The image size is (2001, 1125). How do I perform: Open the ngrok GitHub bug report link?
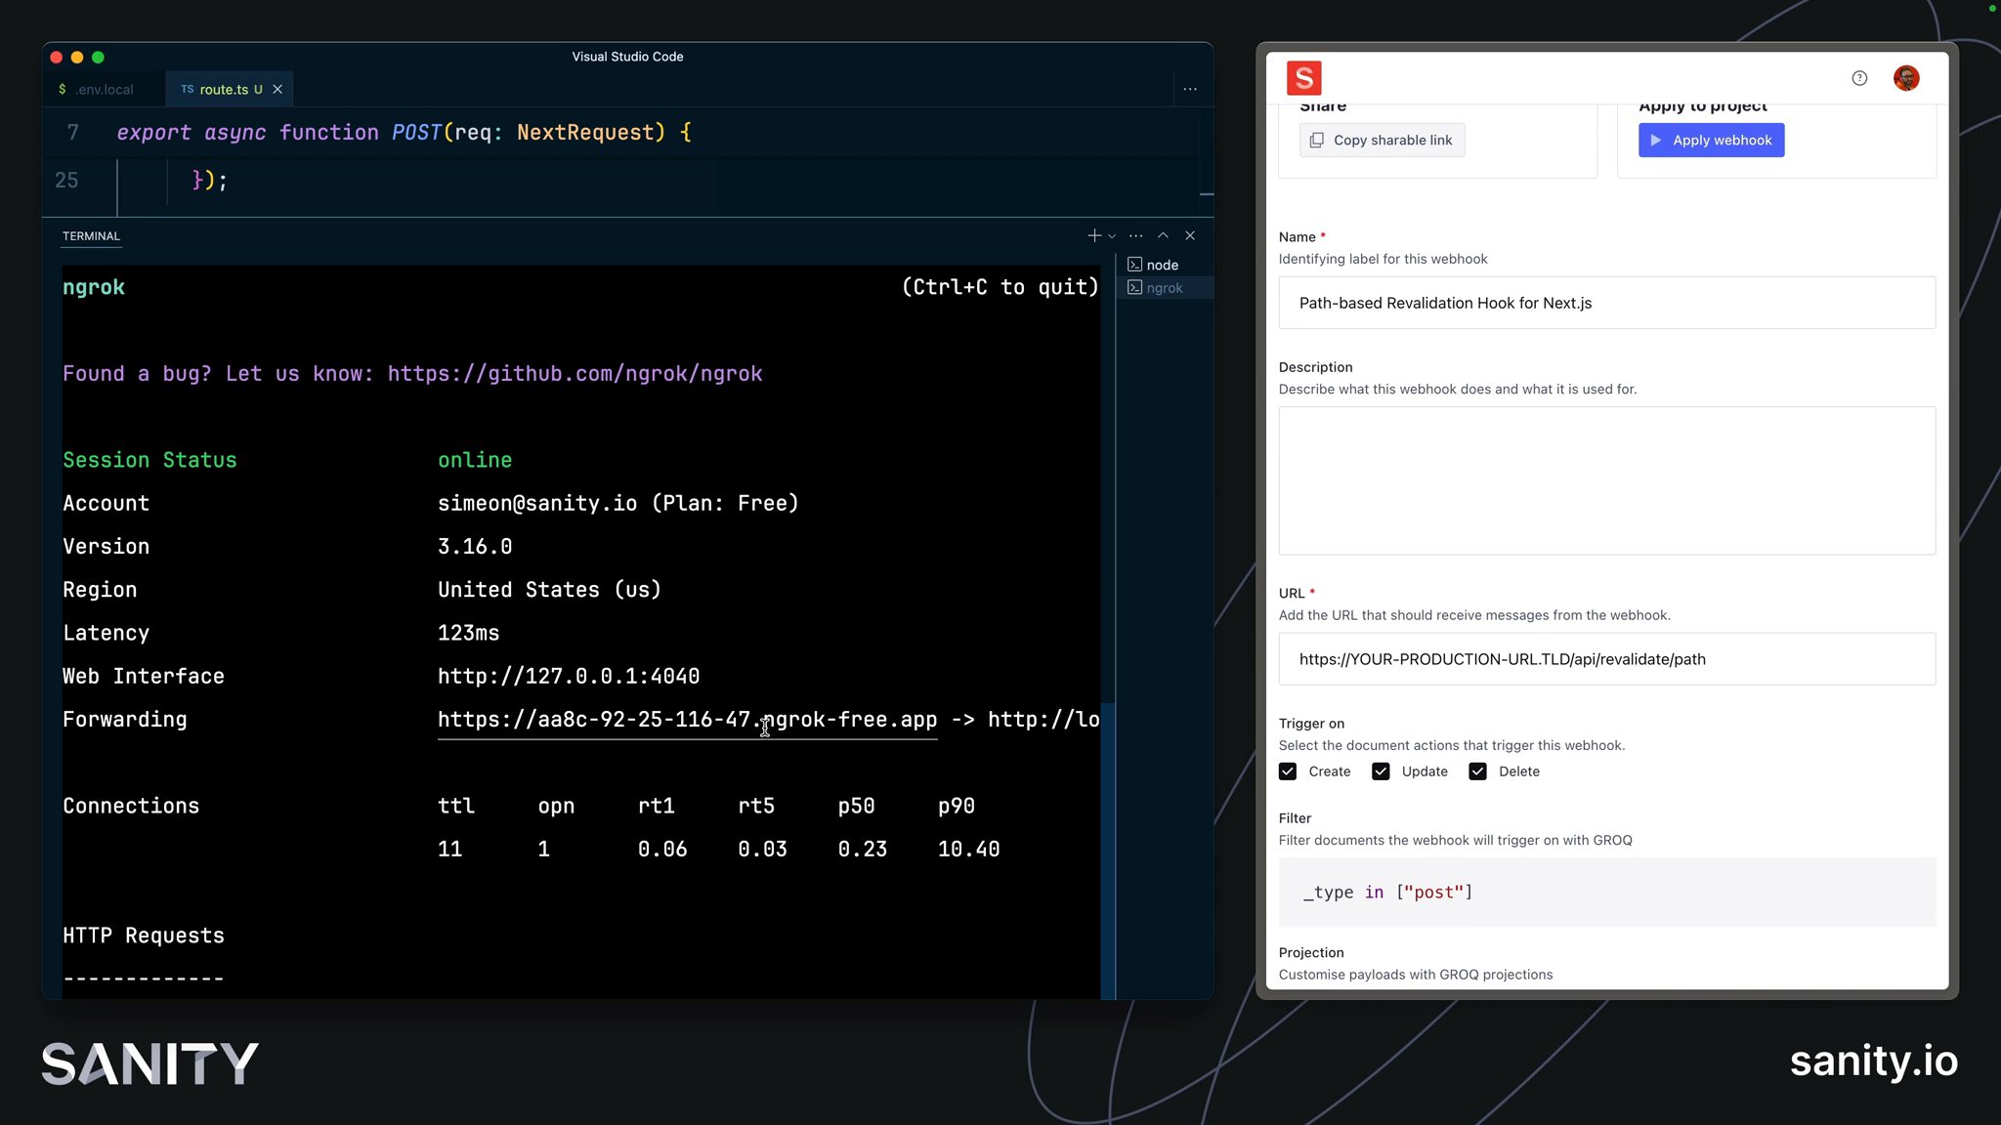coord(575,374)
